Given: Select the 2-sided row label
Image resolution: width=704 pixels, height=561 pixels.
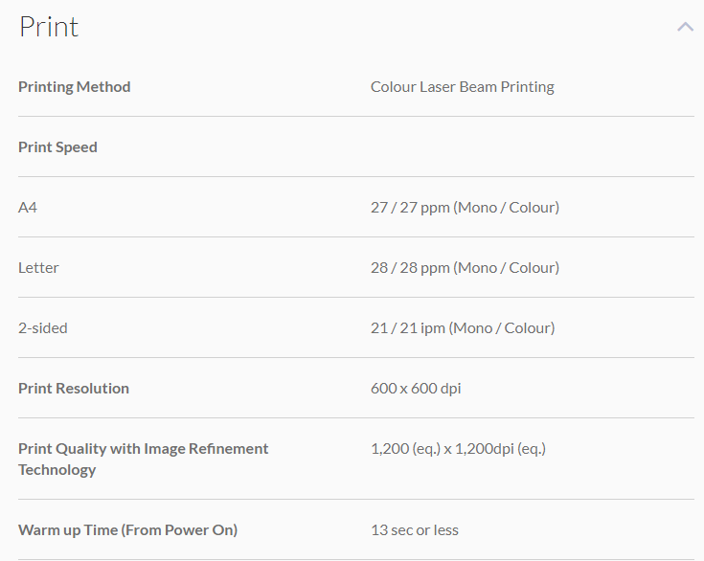Looking at the screenshot, I should [x=43, y=328].
